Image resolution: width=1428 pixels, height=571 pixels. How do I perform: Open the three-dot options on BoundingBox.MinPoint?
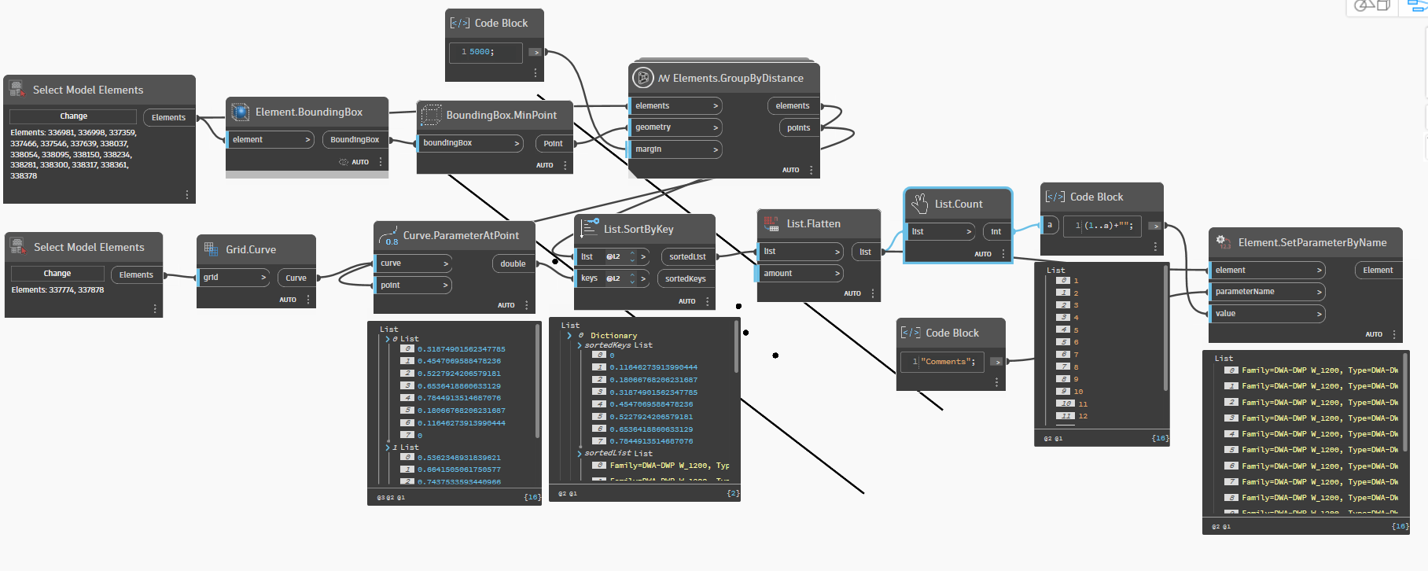(x=565, y=165)
